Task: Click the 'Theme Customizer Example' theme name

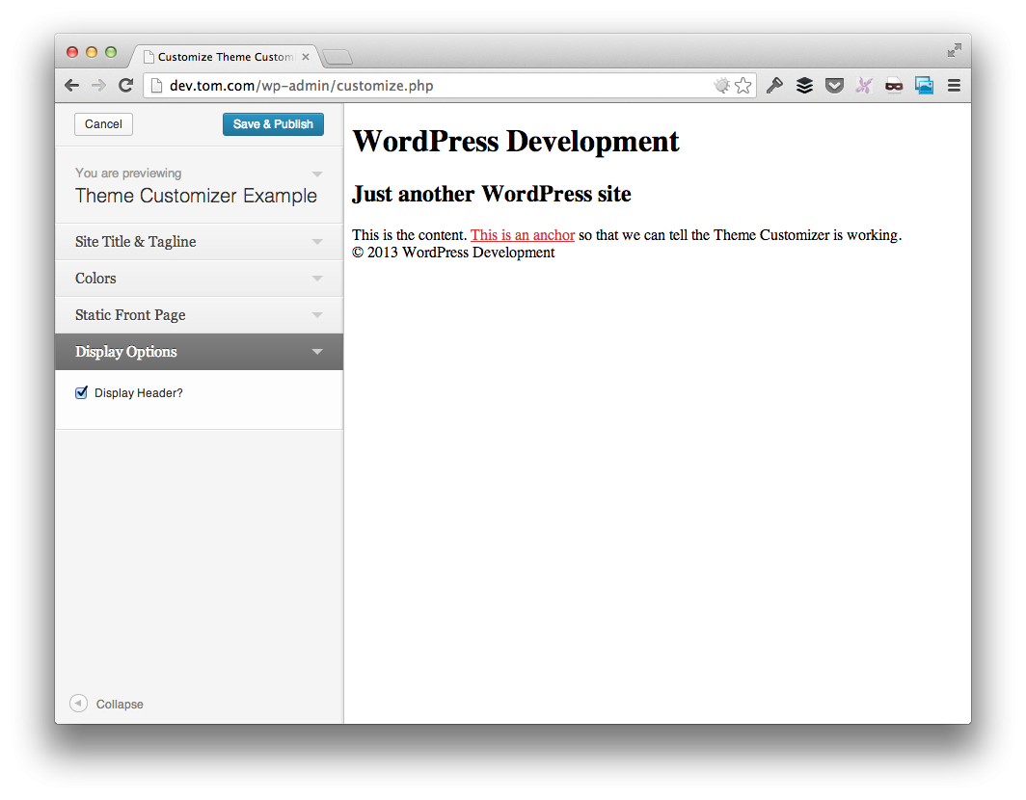Action: 196,196
